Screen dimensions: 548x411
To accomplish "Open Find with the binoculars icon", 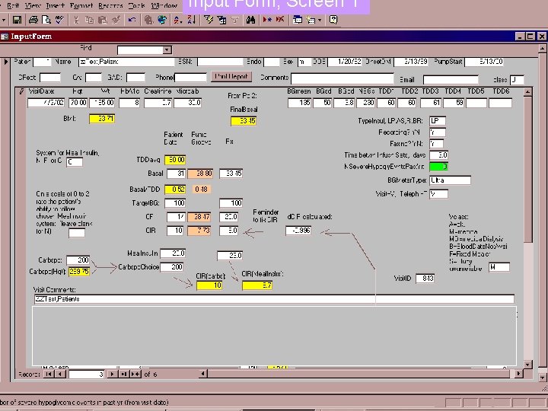I will click(x=250, y=20).
